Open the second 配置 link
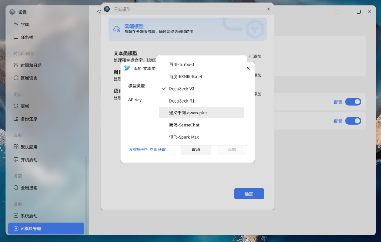381x242 pixels. (x=338, y=121)
